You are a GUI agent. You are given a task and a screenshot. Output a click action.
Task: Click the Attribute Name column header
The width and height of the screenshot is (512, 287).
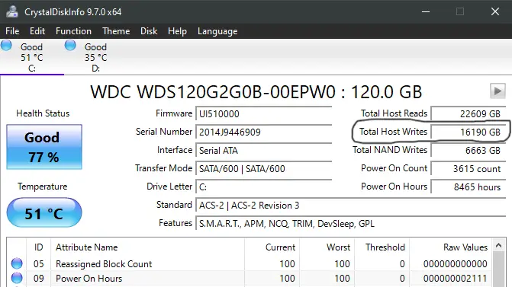coord(147,247)
